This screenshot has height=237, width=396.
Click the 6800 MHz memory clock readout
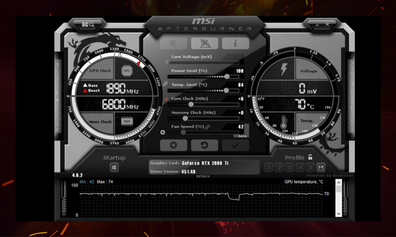pos(120,104)
